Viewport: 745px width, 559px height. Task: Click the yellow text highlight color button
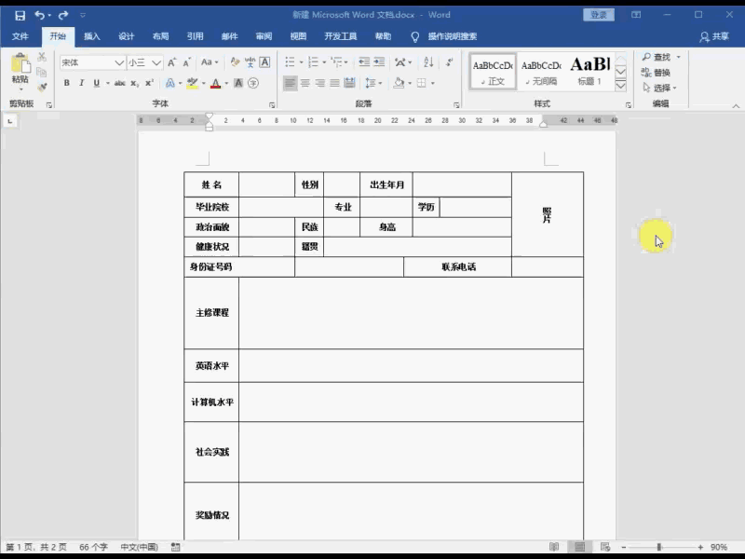click(193, 83)
